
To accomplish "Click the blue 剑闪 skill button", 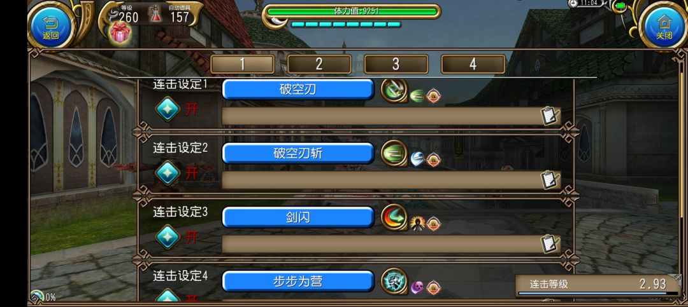I will coord(298,217).
